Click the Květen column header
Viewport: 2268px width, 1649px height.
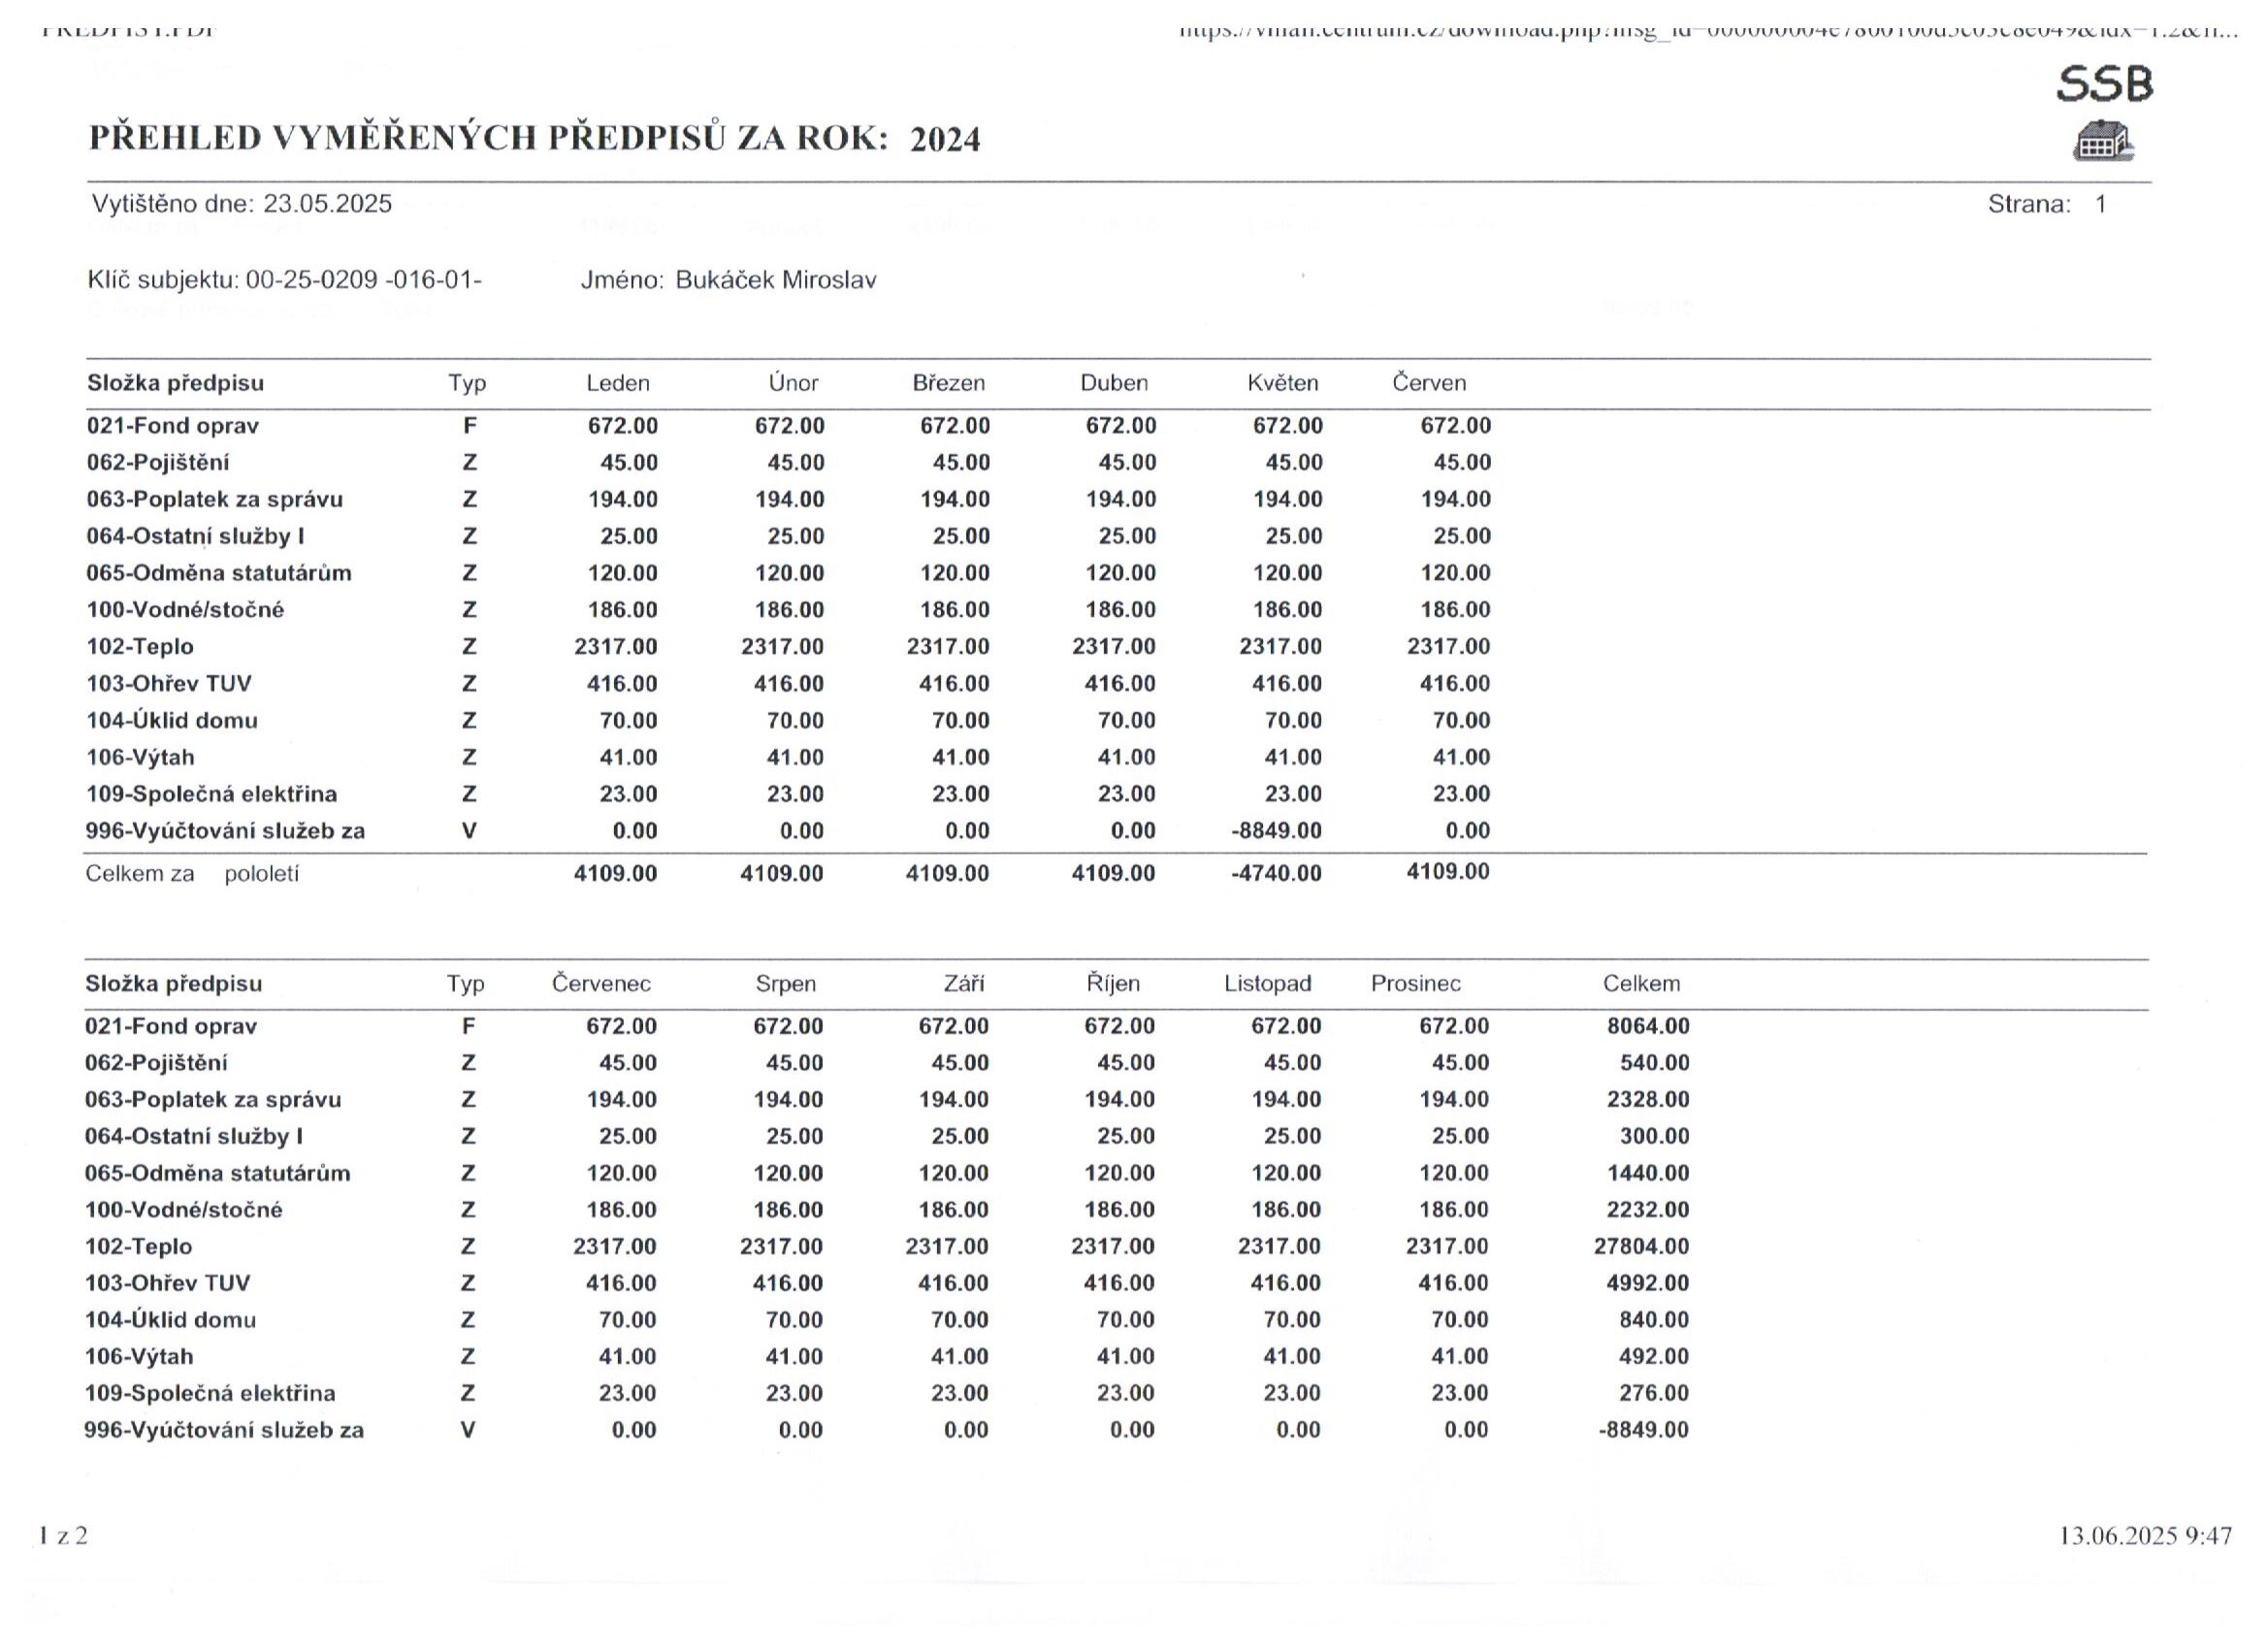coord(1283,383)
